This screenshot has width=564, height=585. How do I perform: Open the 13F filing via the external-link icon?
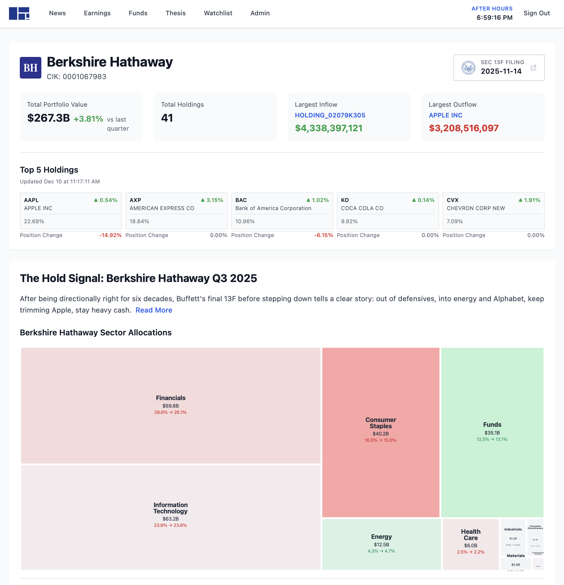tap(533, 68)
